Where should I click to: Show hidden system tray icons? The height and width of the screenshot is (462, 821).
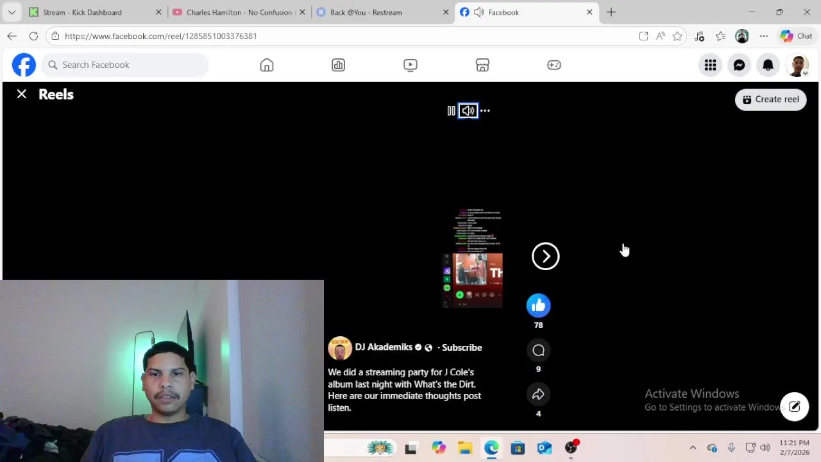(x=693, y=448)
